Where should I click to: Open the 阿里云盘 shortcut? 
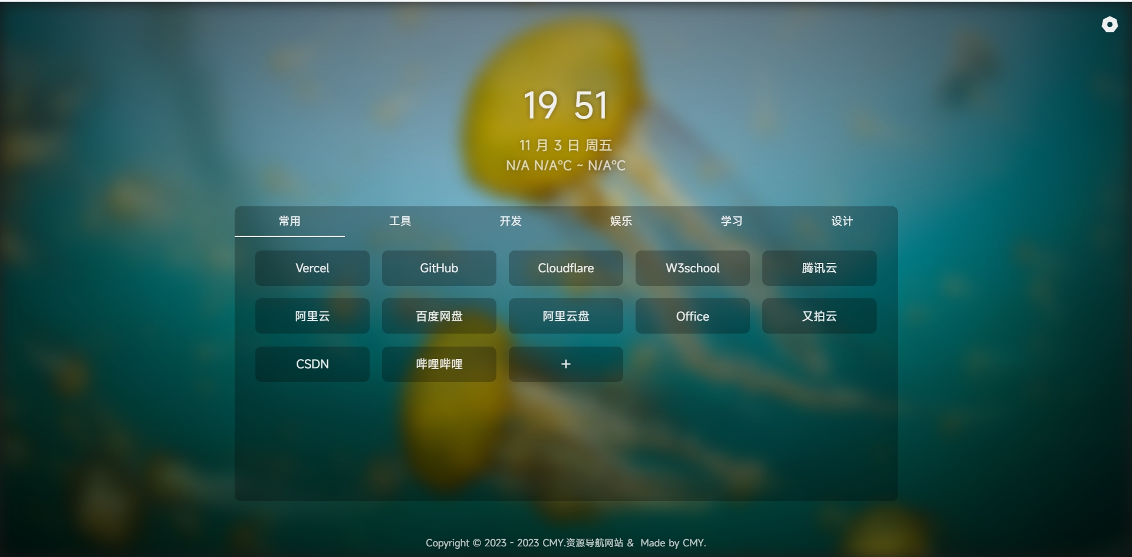(565, 316)
